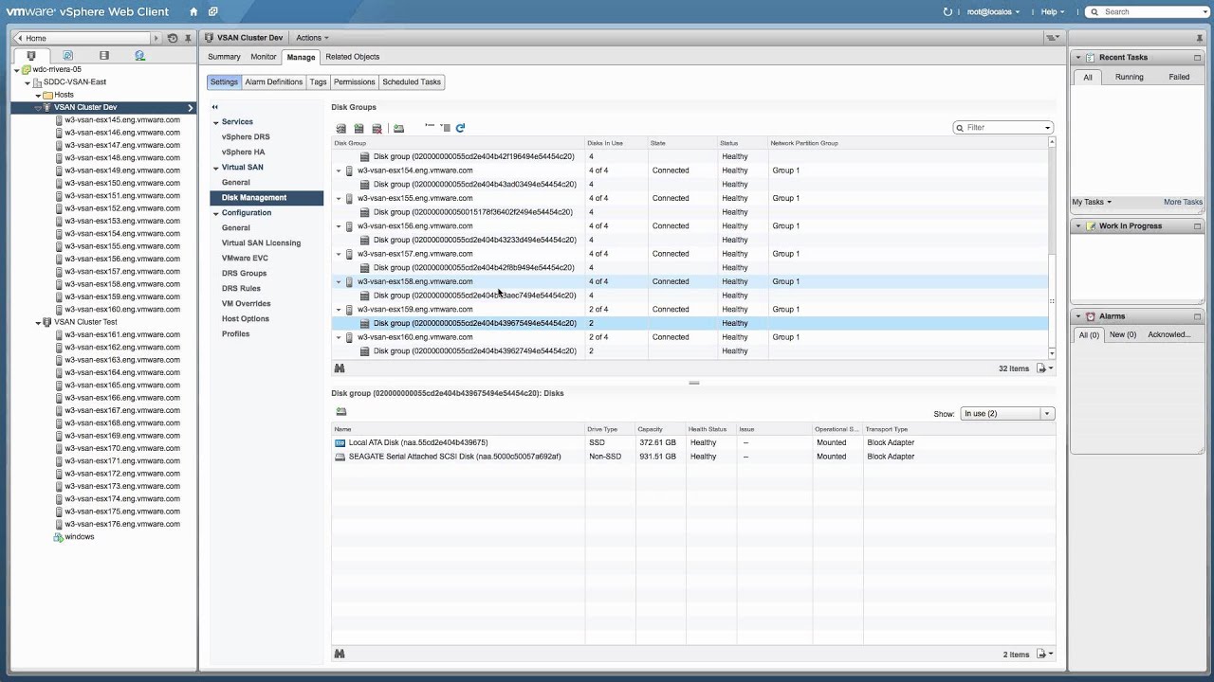This screenshot has height=682, width=1214.
Task: Click the refresh icon beside root@localos
Action: [x=947, y=11]
